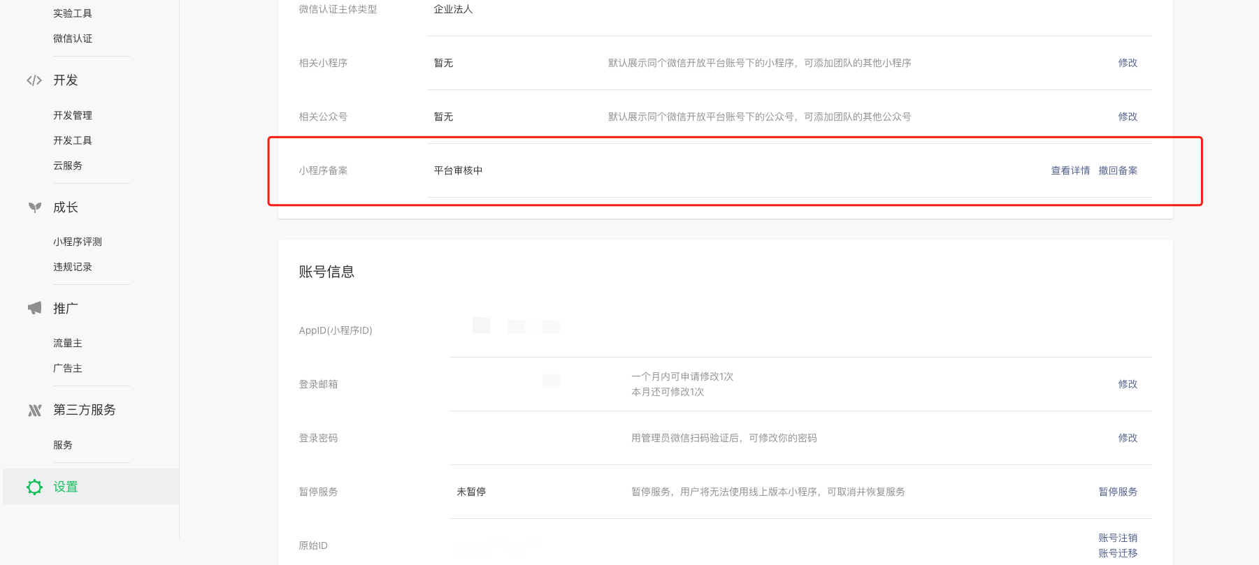
Task: Open 广告主 menu item
Action: 68,368
